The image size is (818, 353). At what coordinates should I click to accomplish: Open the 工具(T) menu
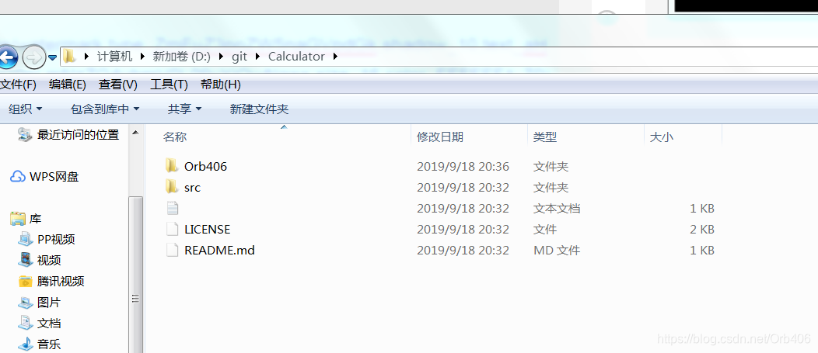tap(169, 85)
